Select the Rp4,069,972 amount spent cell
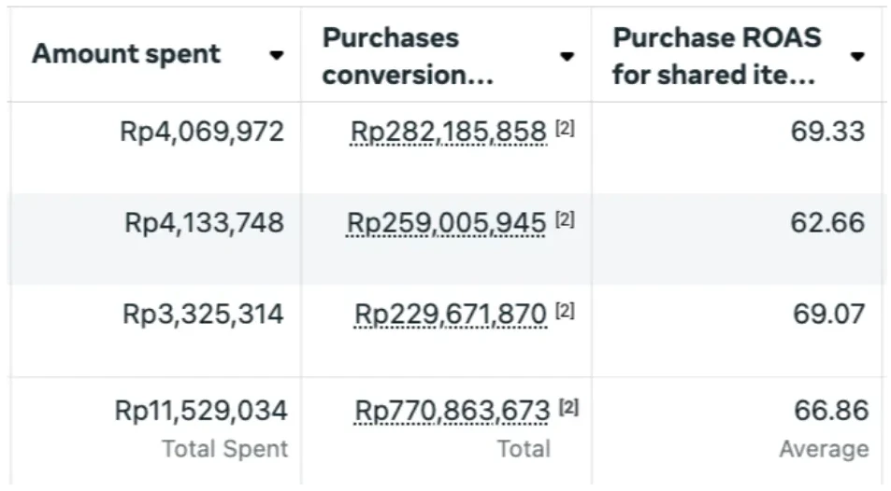The width and height of the screenshot is (891, 491). [x=202, y=132]
